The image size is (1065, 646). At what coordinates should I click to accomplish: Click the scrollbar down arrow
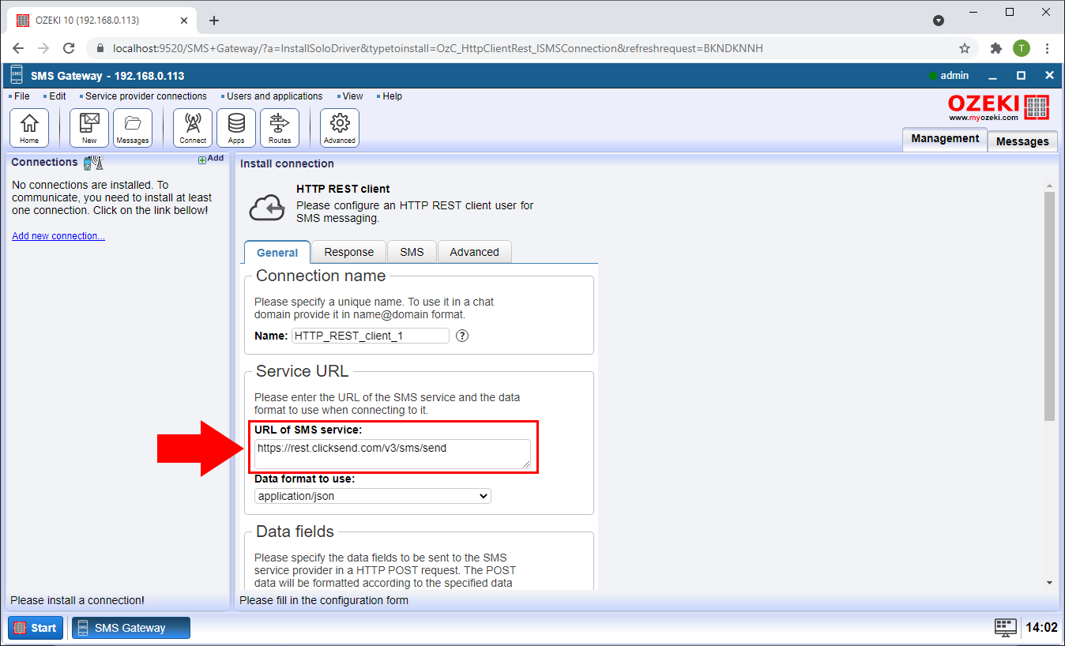(1049, 583)
